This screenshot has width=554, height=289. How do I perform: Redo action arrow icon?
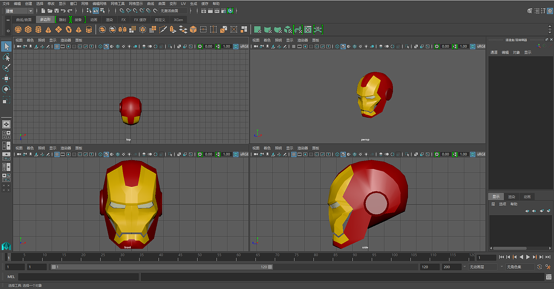[x=70, y=10]
